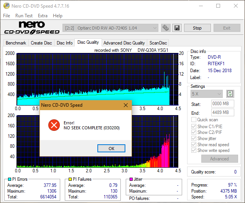Click the End field showing 4489 MB
The width and height of the screenshot is (245, 203).
click(223, 112)
